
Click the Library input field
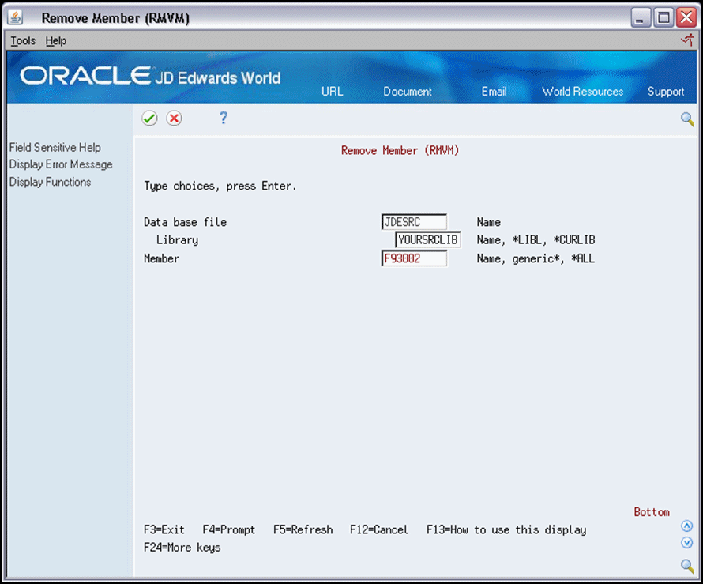click(428, 240)
